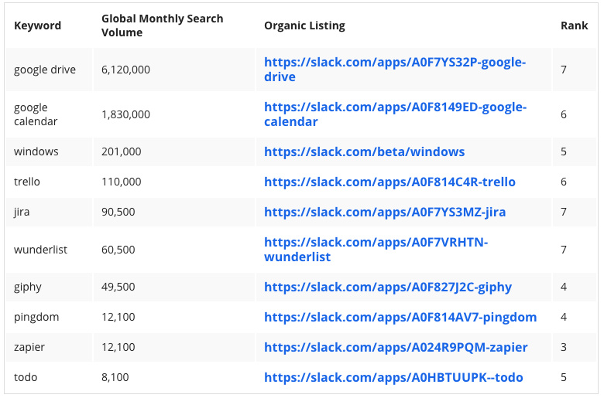Viewport: 604px width, 398px height.
Task: Open the A0F814AV7-pingdom link
Action: click(x=400, y=318)
